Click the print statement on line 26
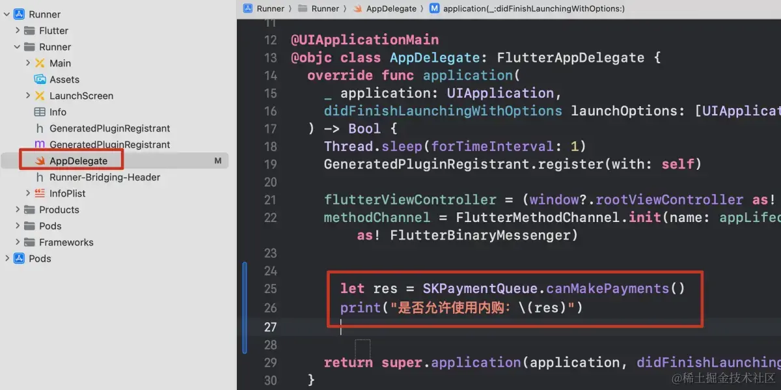Image resolution: width=781 pixels, height=390 pixels. 461,307
